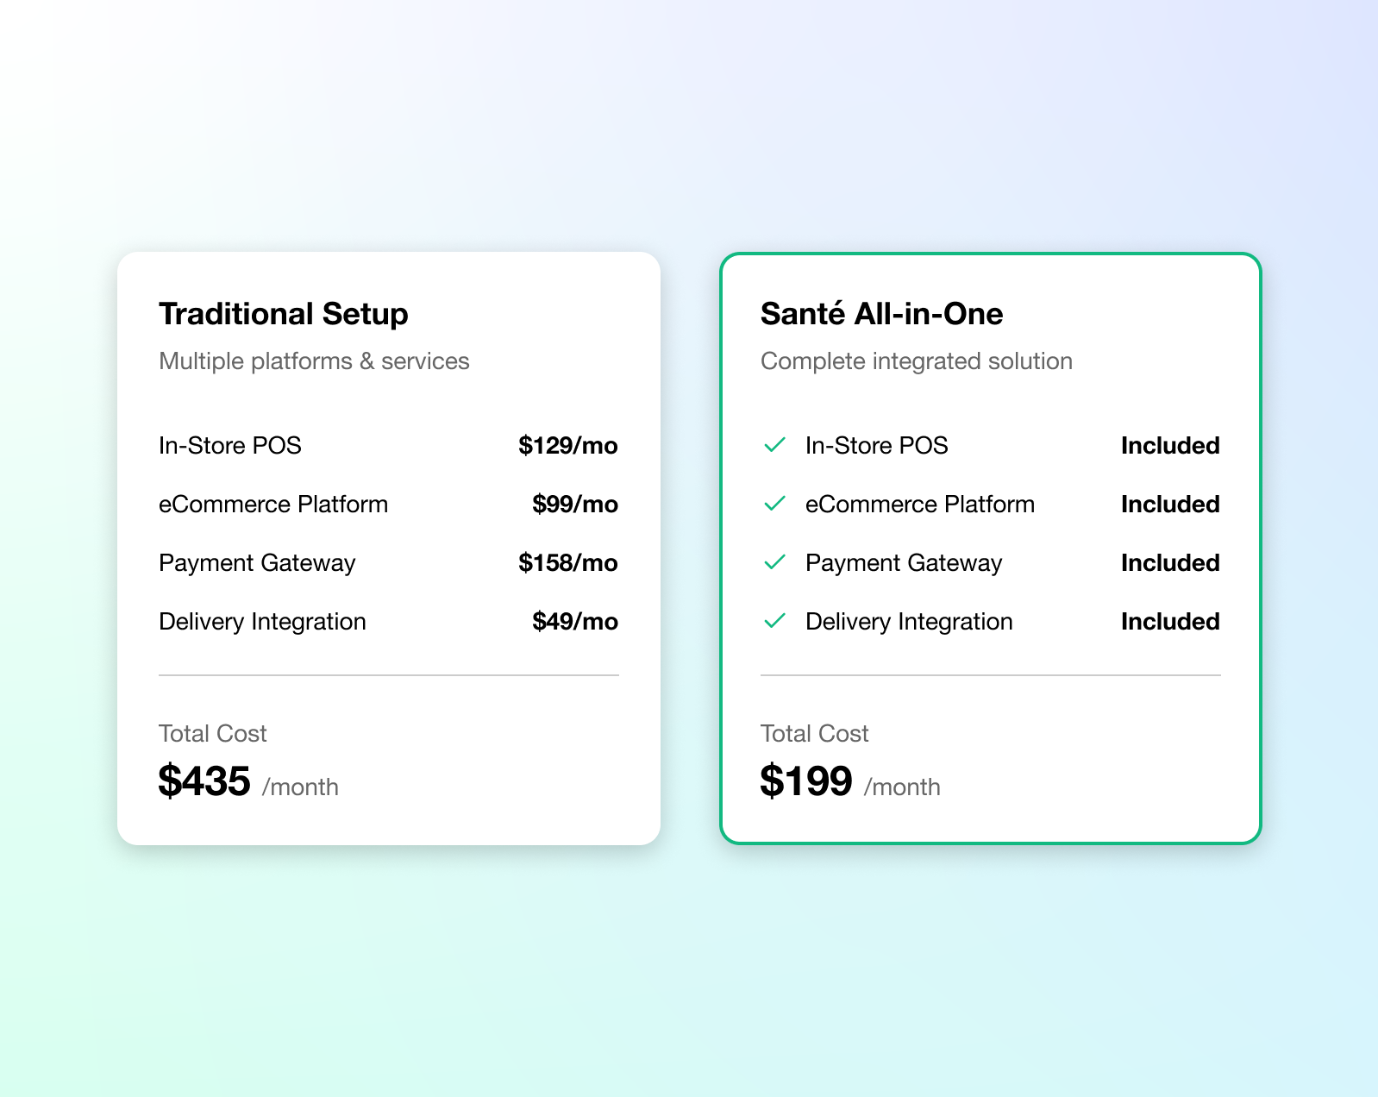Click Delivery Integration label in Traditional Setup
This screenshot has width=1378, height=1097.
pos(262,622)
